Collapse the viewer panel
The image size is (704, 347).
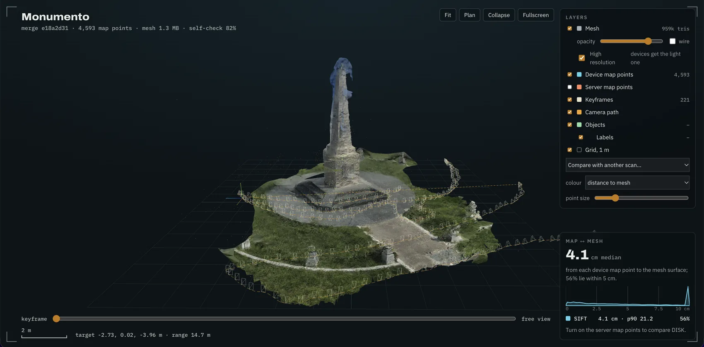click(x=499, y=15)
